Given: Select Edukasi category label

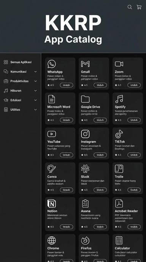Looking at the screenshot, I should 16,100.
